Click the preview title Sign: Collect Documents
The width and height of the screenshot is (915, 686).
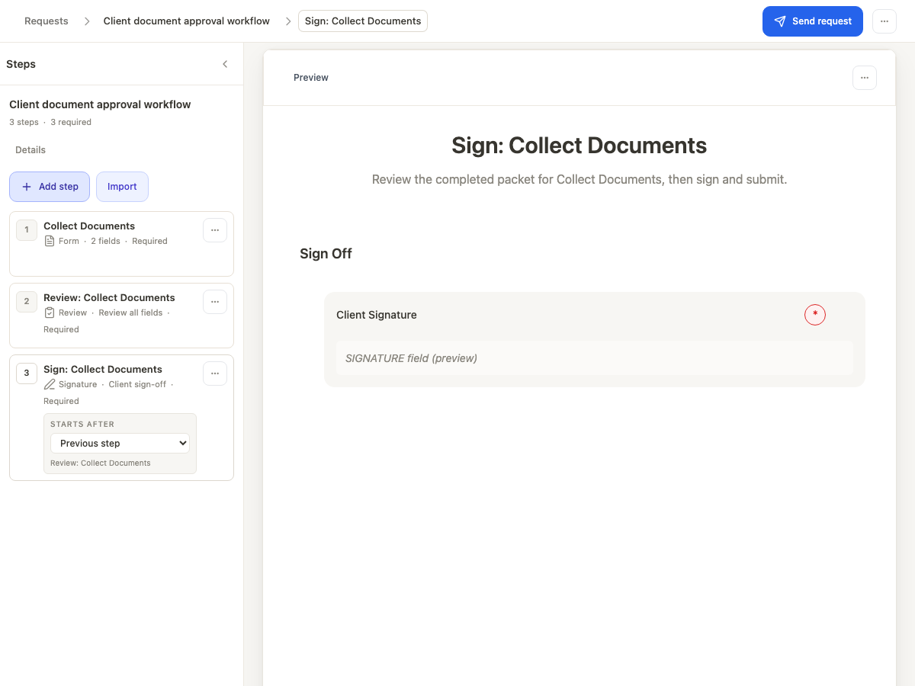[x=579, y=146]
